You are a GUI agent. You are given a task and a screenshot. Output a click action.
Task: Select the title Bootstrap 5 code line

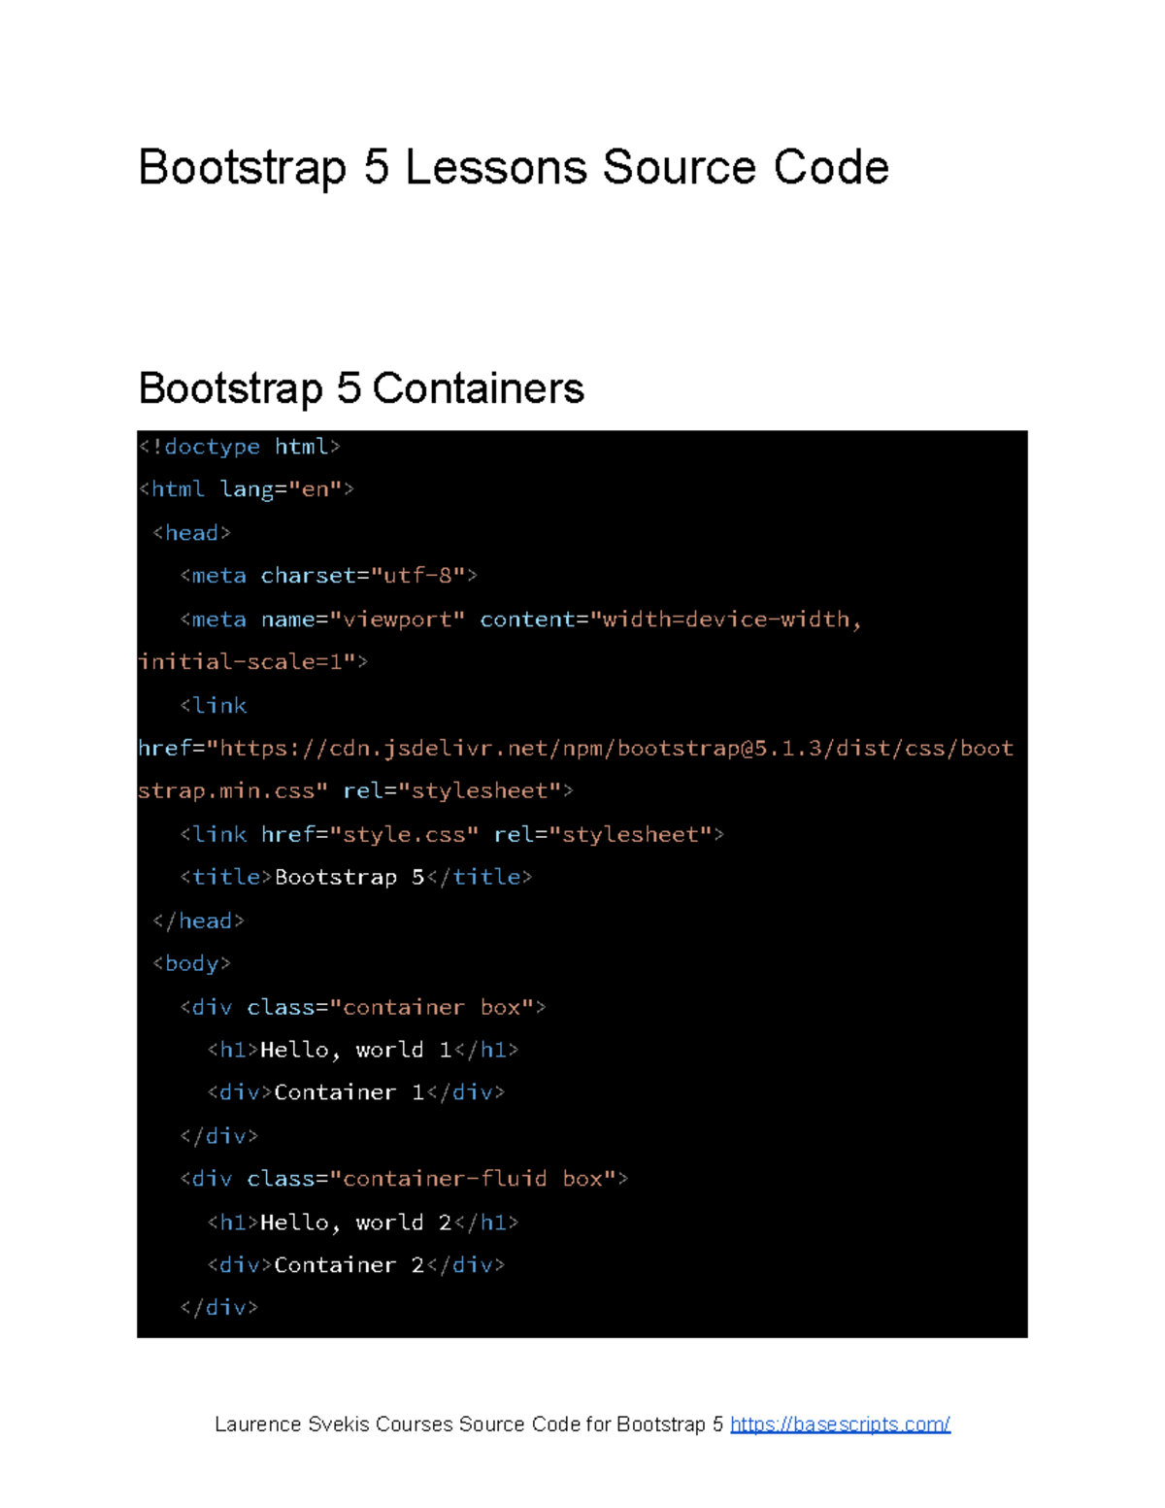[355, 878]
